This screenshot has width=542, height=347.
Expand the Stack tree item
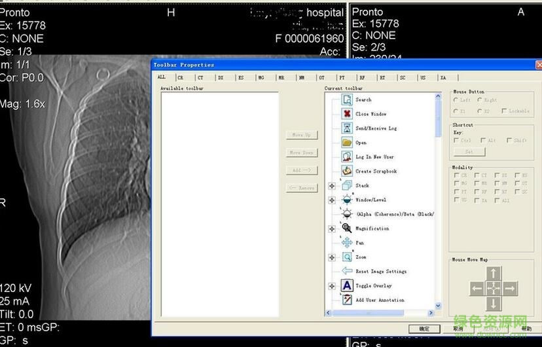[332, 186]
